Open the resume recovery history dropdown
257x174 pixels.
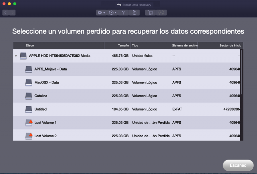click(112, 13)
